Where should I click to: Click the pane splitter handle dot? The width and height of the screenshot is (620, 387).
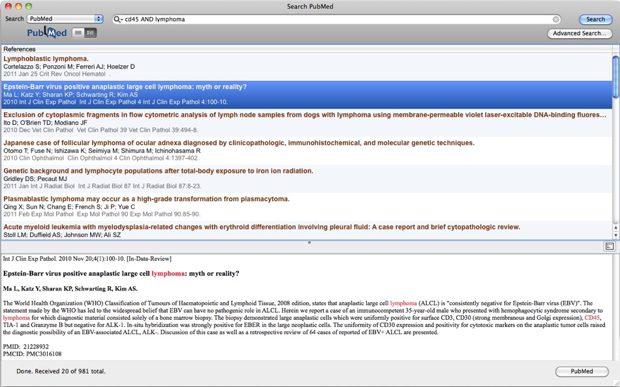click(x=309, y=242)
